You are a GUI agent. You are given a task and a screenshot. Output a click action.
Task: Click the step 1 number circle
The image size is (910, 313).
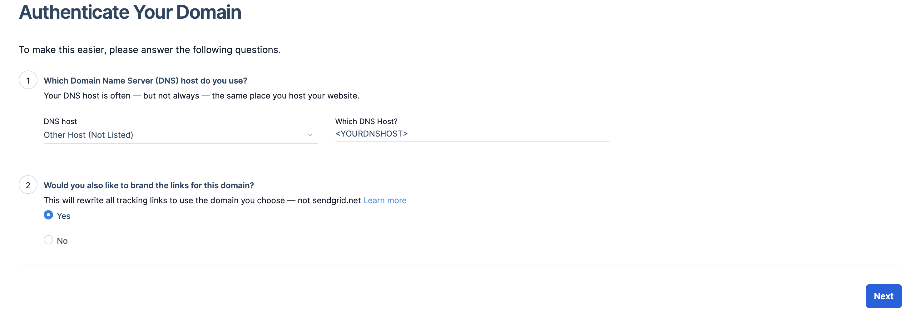click(x=28, y=80)
